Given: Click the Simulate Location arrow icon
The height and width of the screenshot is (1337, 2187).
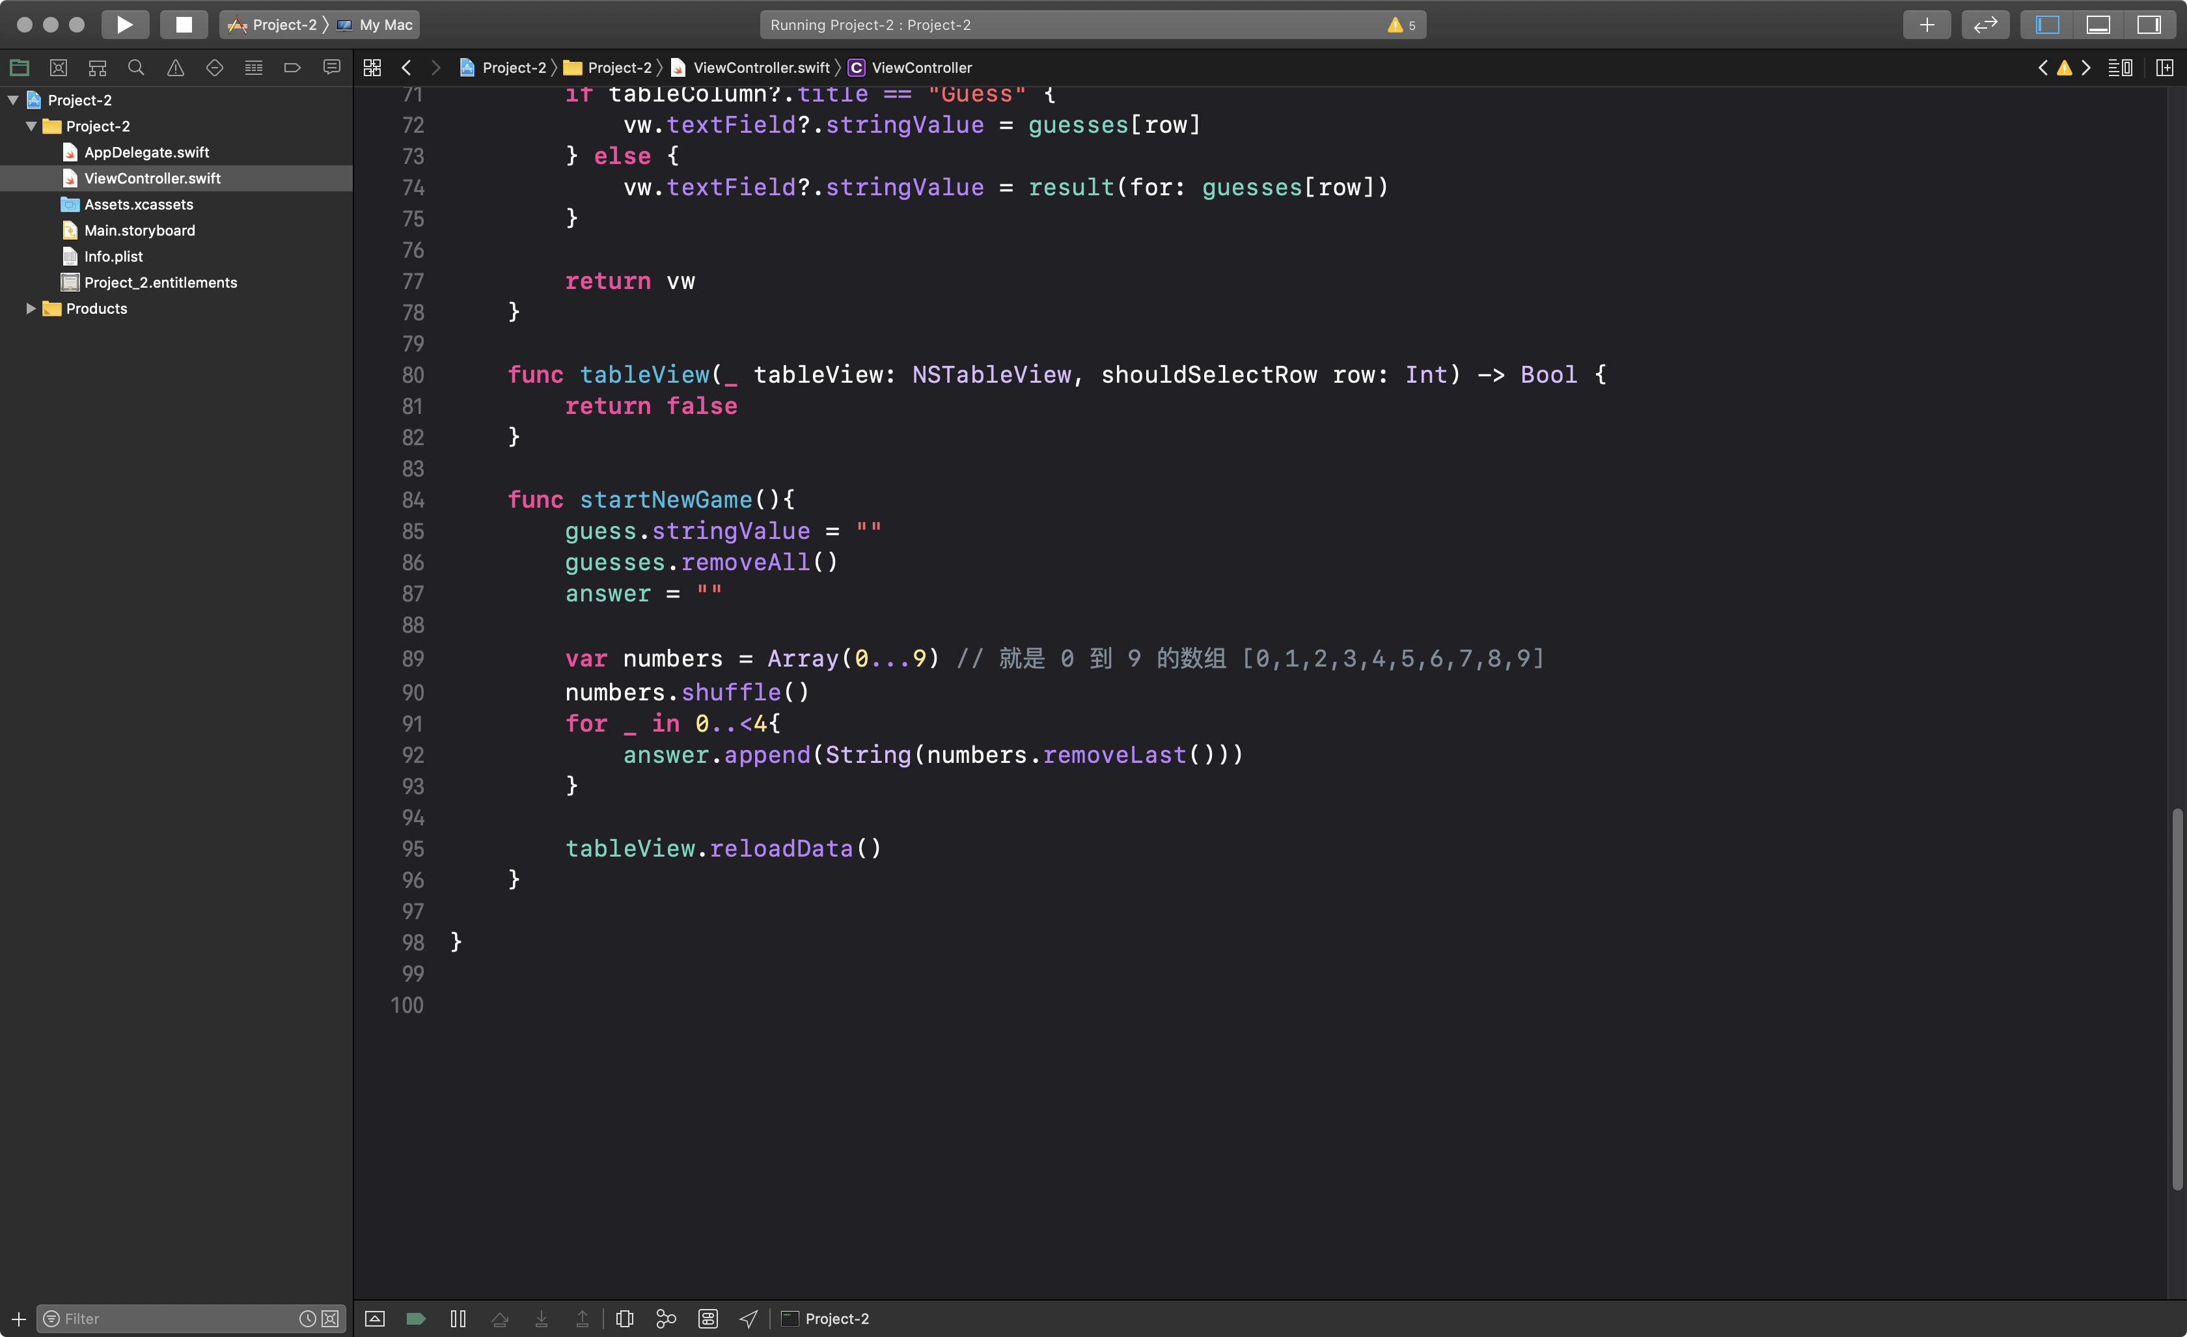Looking at the screenshot, I should coord(749,1318).
